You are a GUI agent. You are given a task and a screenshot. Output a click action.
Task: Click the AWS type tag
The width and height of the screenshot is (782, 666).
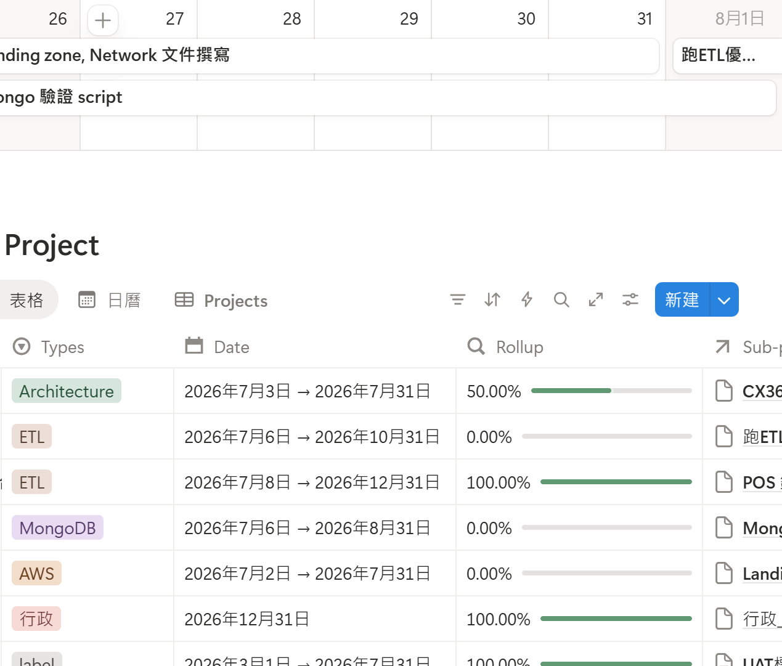(36, 573)
